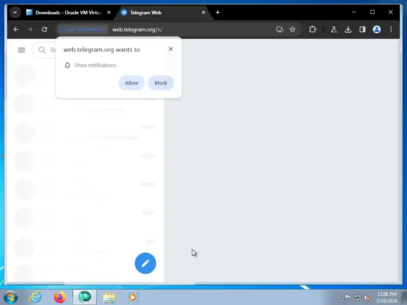Click 'Show notifications' text in the prompt
The image size is (407, 305).
(95, 66)
